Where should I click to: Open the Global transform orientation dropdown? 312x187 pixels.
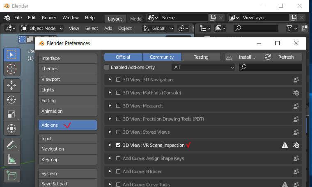point(158,28)
